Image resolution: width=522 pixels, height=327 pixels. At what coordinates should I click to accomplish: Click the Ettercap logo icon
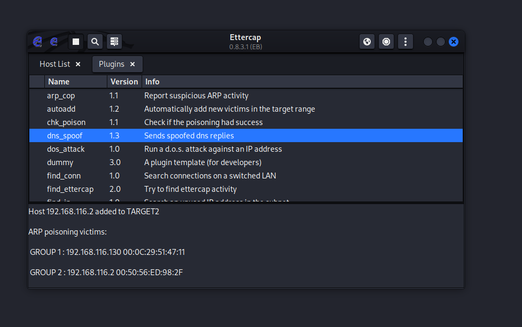pos(37,41)
